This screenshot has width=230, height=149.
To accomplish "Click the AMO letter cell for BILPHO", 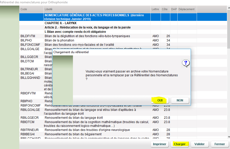I will tap(156, 40).
